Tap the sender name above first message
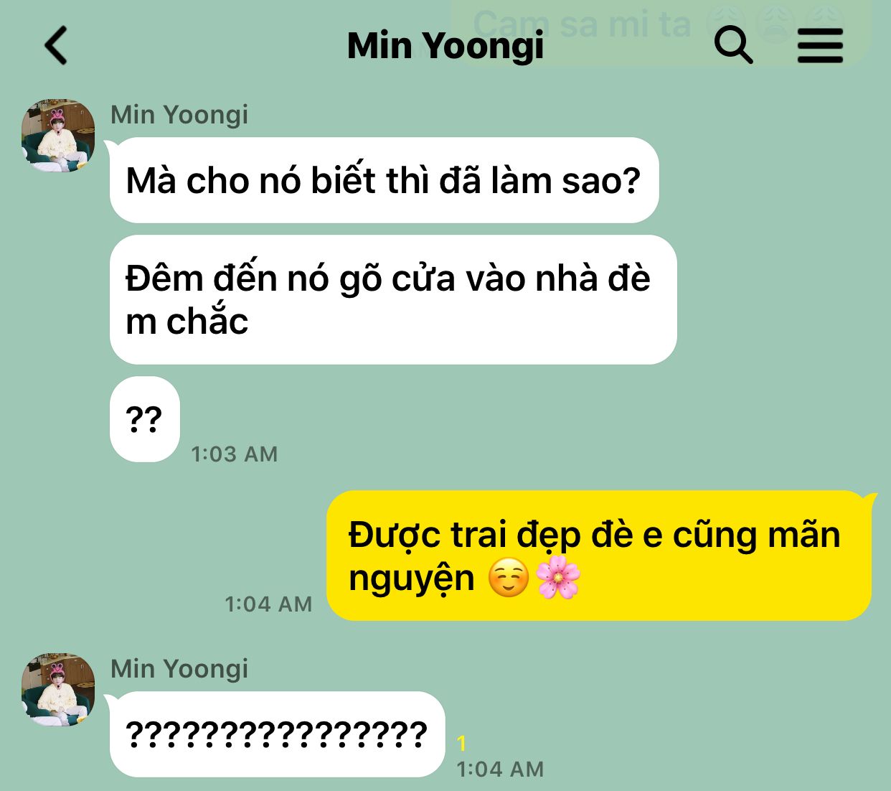Viewport: 891px width, 791px height. 179,115
